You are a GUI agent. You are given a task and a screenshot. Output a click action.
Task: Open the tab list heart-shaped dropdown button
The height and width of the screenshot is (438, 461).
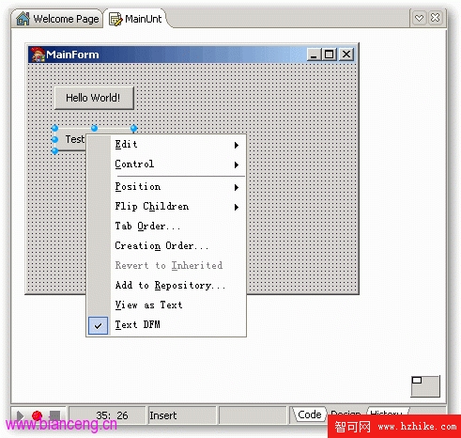tap(419, 18)
